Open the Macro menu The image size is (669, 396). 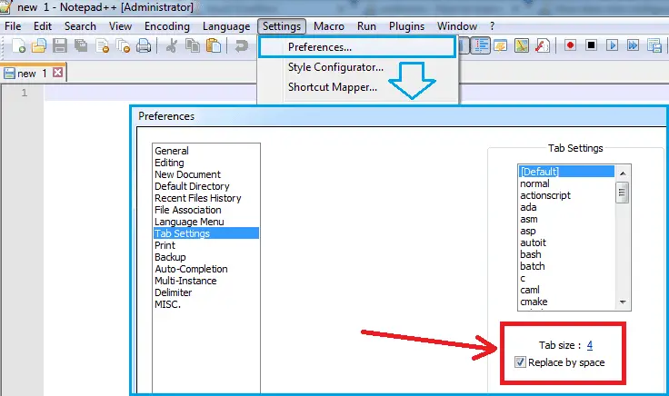tap(329, 26)
